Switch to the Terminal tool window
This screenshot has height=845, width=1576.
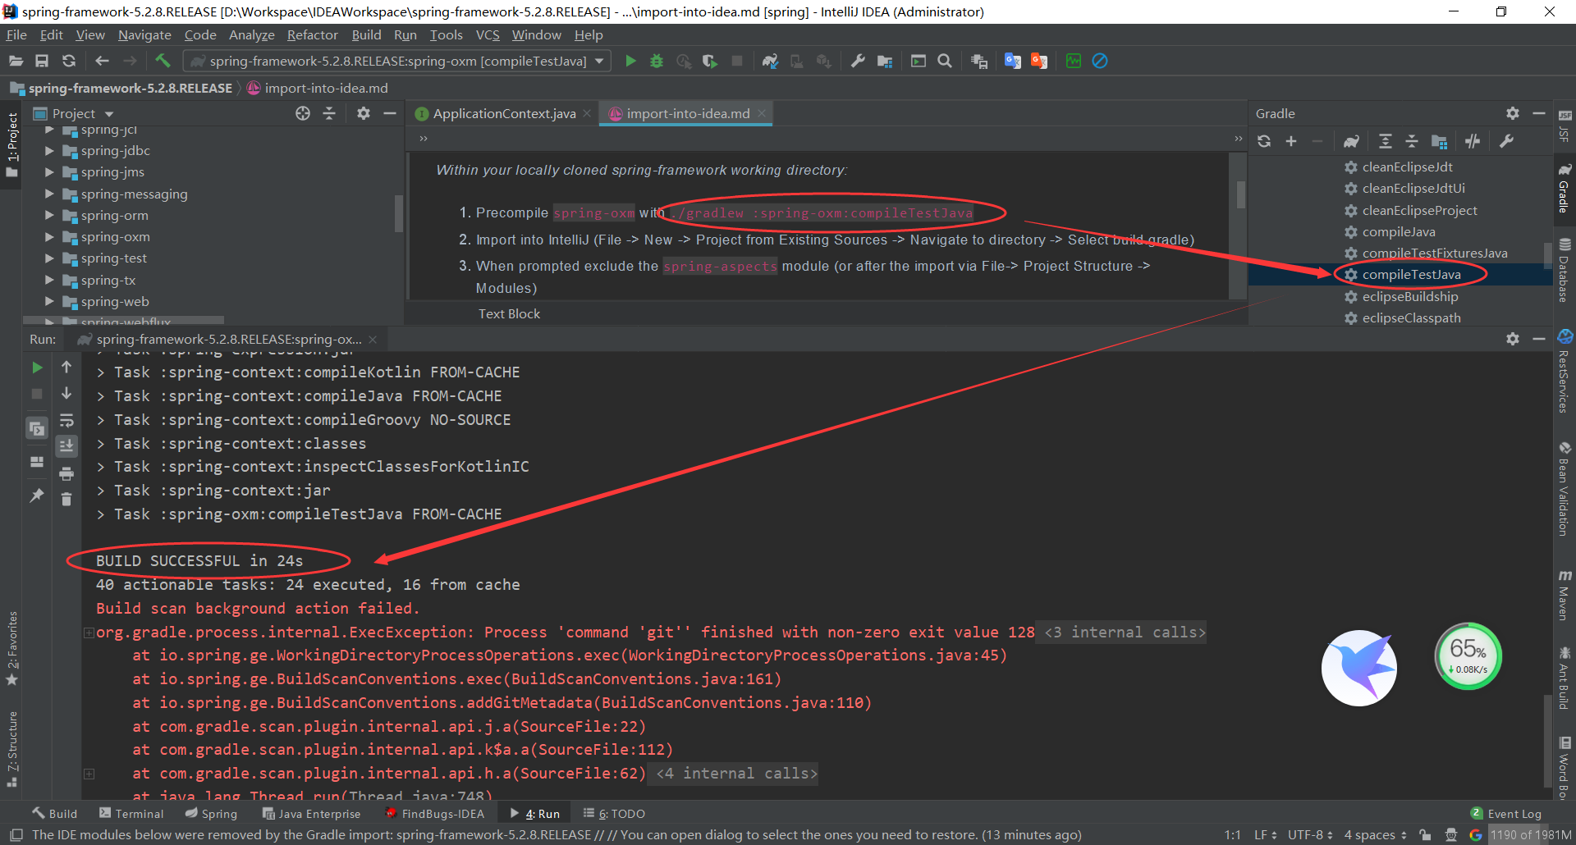point(138,813)
